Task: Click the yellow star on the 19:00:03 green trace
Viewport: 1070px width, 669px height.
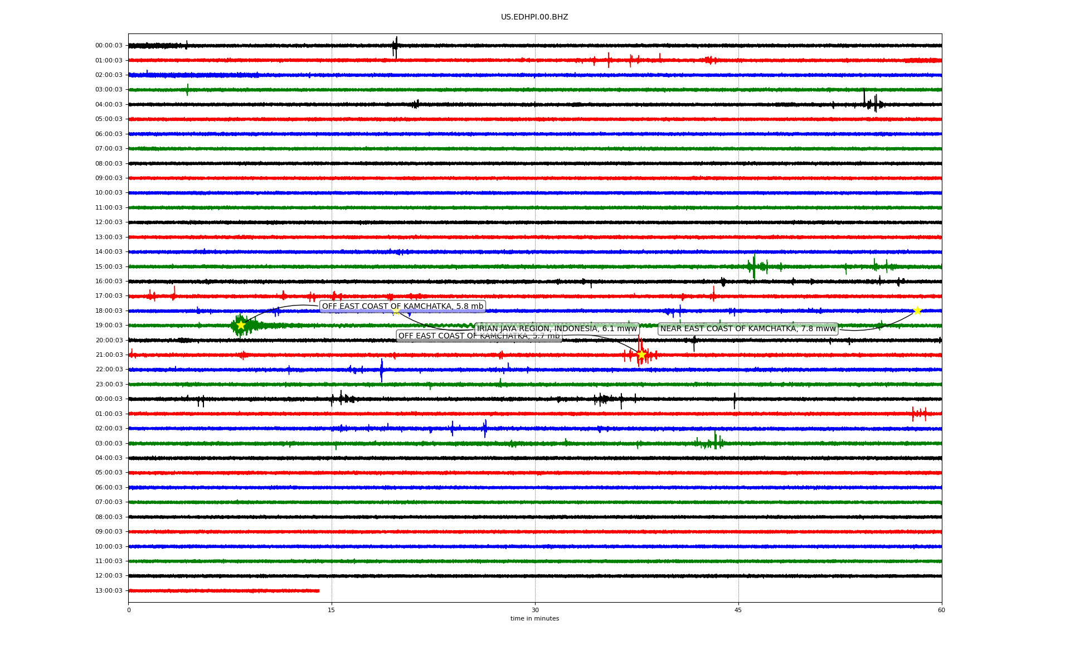Action: tap(241, 325)
